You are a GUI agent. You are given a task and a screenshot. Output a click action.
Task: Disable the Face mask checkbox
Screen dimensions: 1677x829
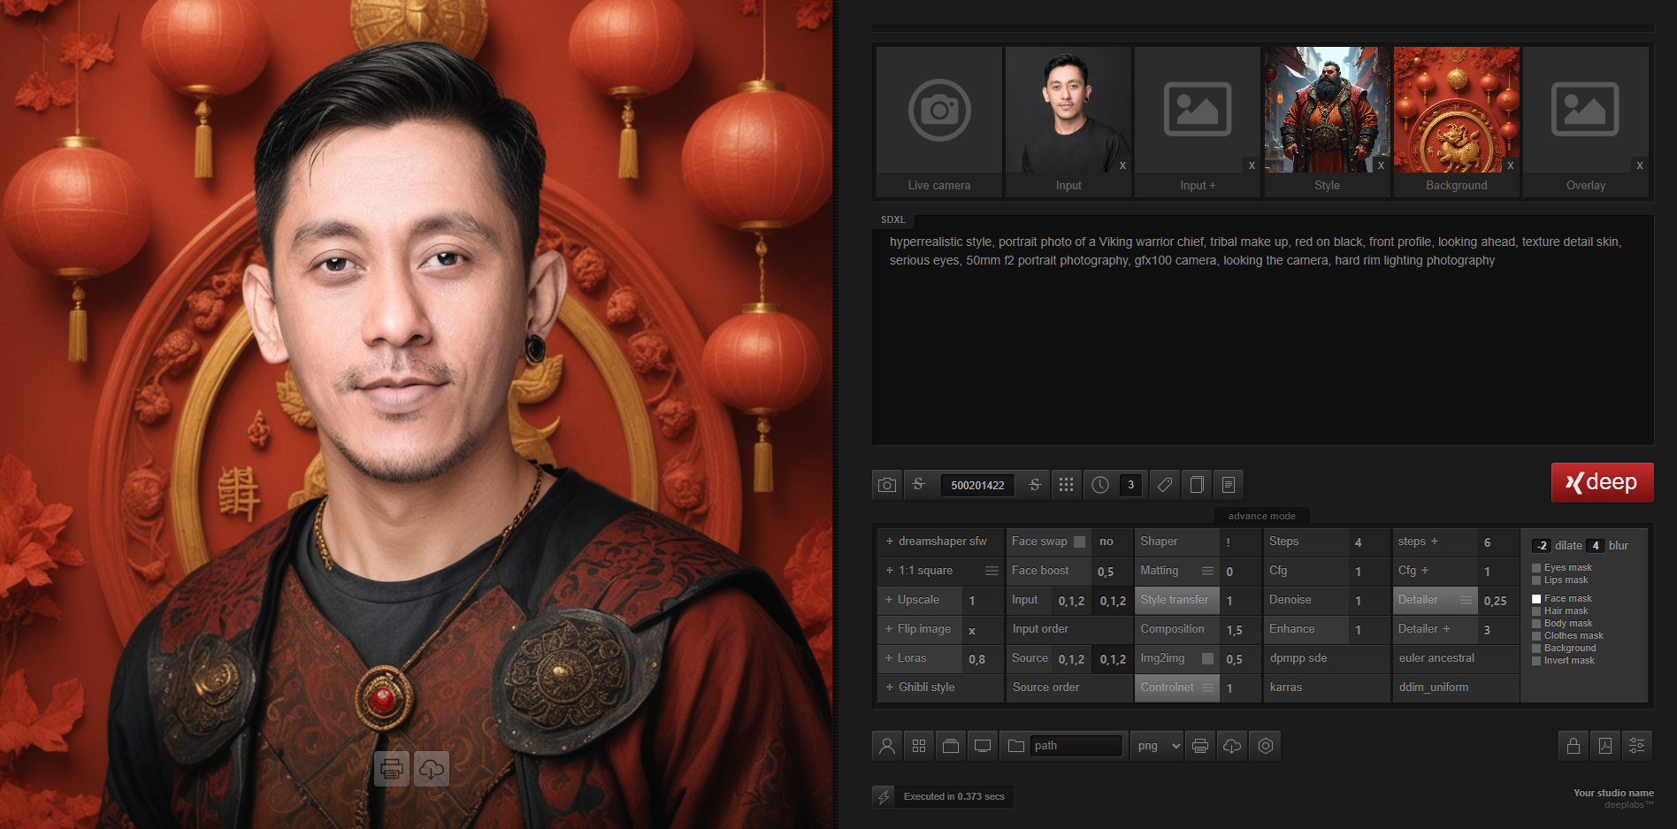click(x=1536, y=599)
